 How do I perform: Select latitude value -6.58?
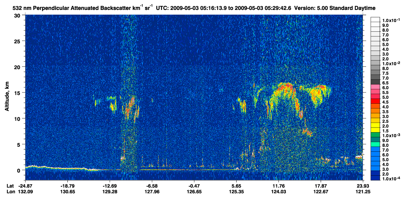[152, 186]
